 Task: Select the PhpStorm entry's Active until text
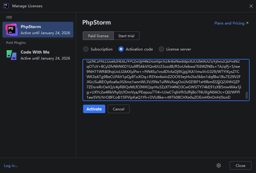pos(45,33)
